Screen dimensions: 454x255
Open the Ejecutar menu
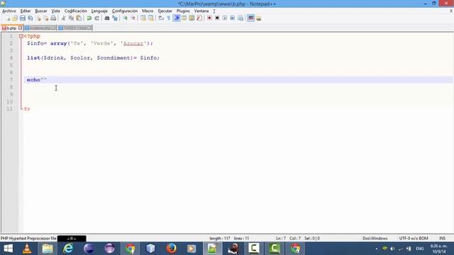(x=165, y=11)
